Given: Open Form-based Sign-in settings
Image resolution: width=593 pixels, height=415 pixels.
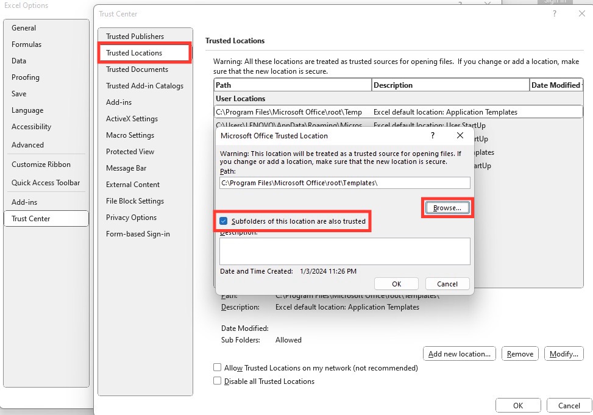Looking at the screenshot, I should (x=138, y=234).
